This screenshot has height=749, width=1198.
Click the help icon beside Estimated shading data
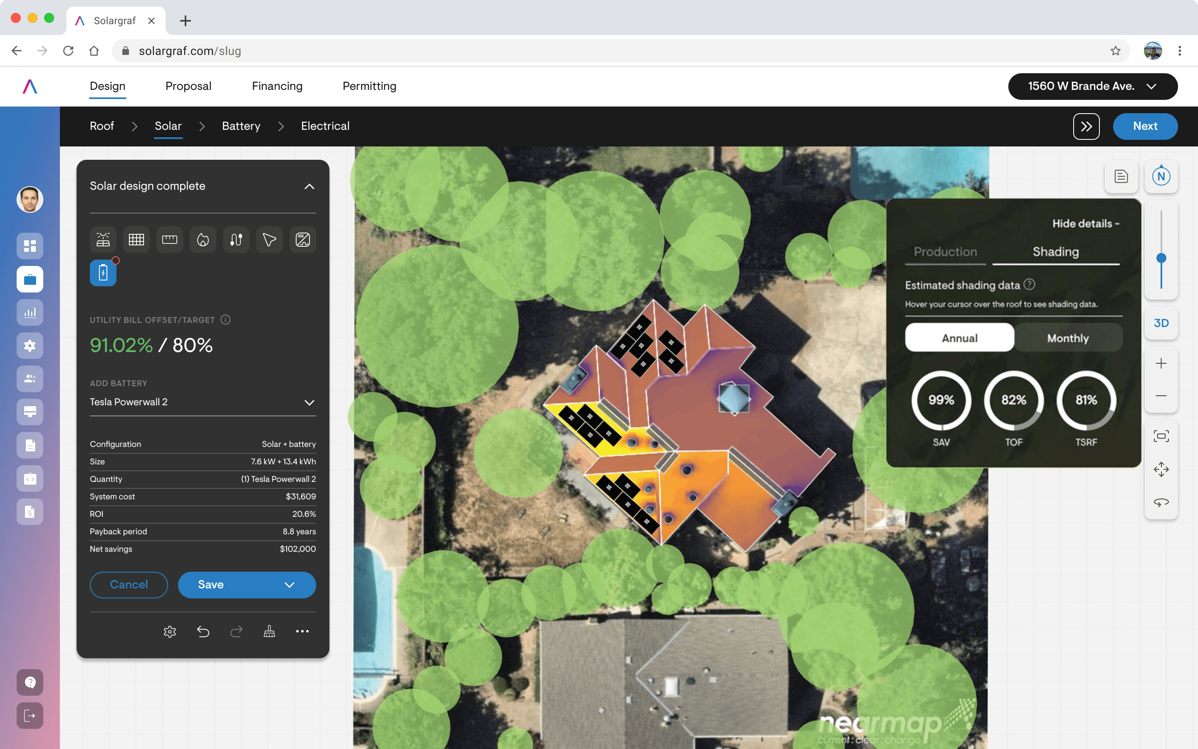click(x=1029, y=284)
